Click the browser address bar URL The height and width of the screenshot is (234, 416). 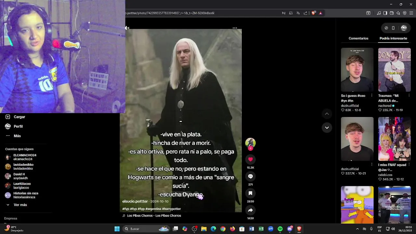tap(170, 13)
